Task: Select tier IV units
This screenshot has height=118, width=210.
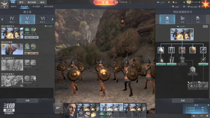Action: (12, 19)
